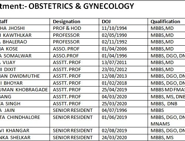Click the KAWTHLKAR name cell
Image resolution: width=185 pixels, height=141 pixels.
coord(25,35)
